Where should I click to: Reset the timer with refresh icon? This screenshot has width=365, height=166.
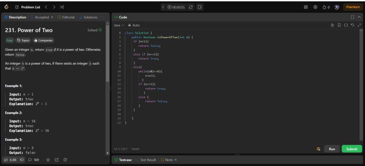click(x=191, y=7)
